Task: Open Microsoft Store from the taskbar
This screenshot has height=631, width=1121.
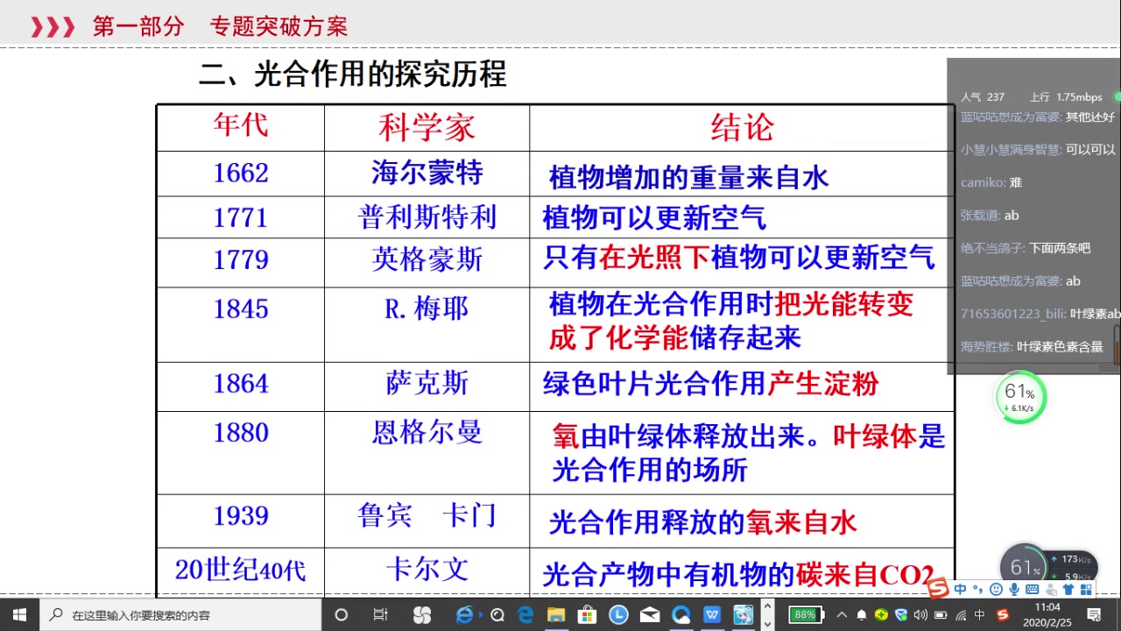Action: [x=588, y=615]
